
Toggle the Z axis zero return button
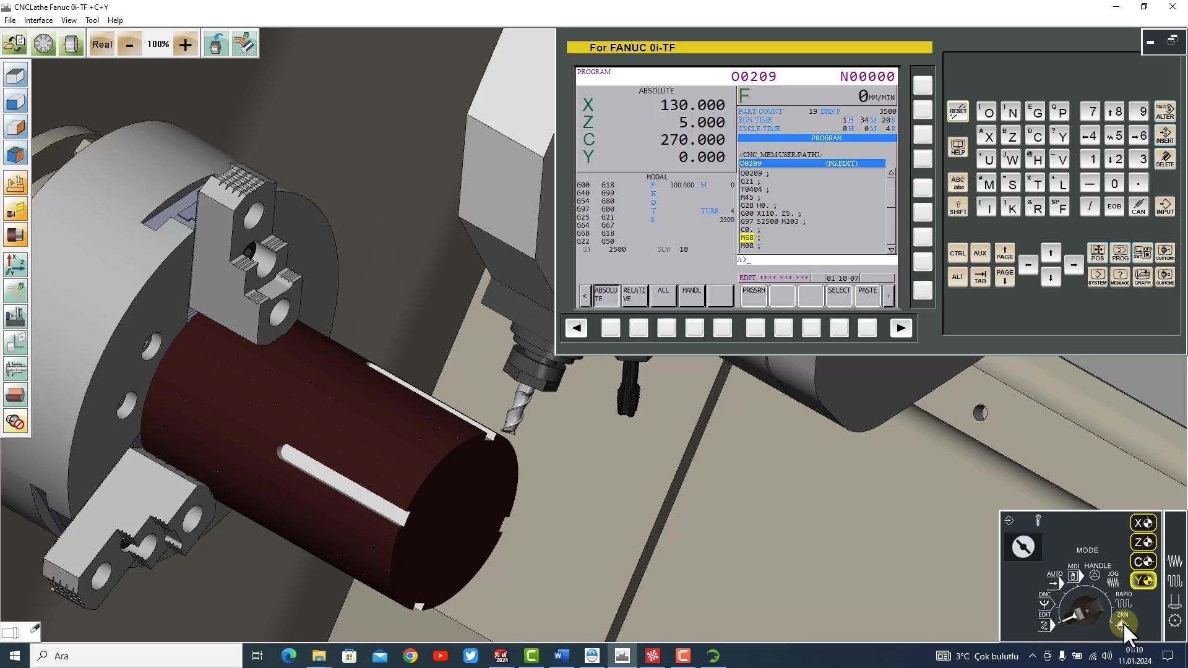1143,542
